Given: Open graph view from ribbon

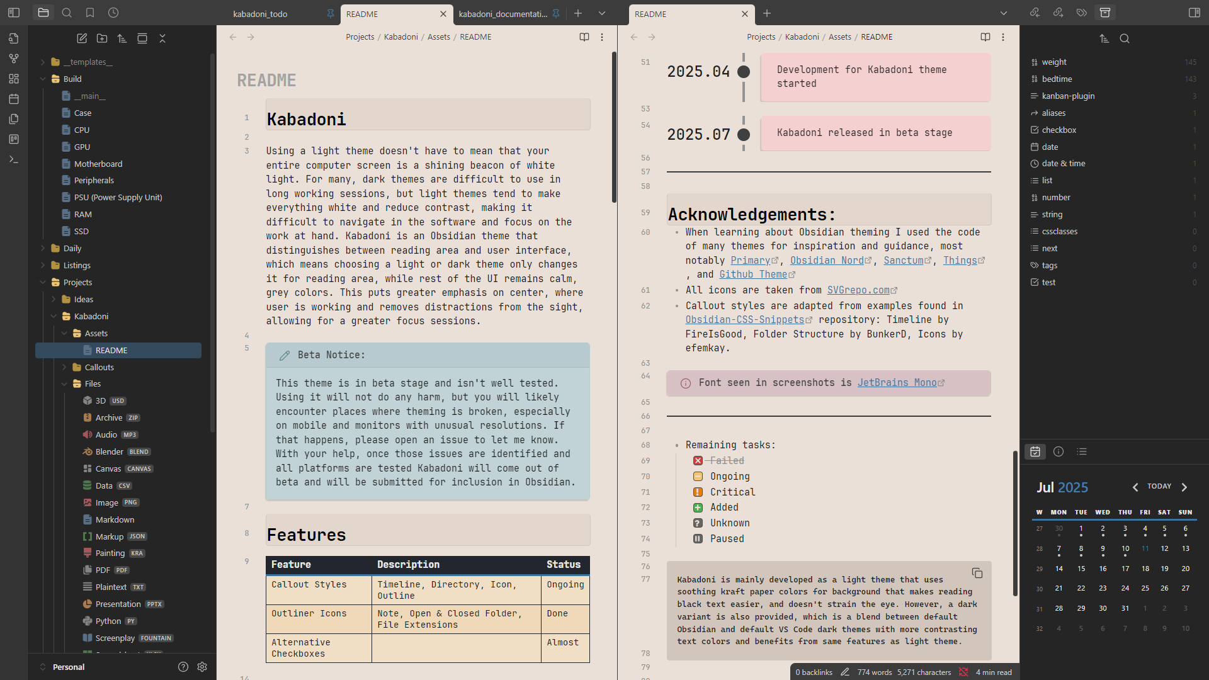Looking at the screenshot, I should (x=14, y=59).
